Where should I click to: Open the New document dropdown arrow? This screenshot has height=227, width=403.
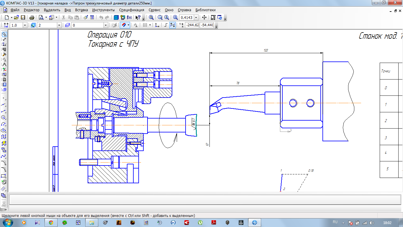tap(12, 17)
